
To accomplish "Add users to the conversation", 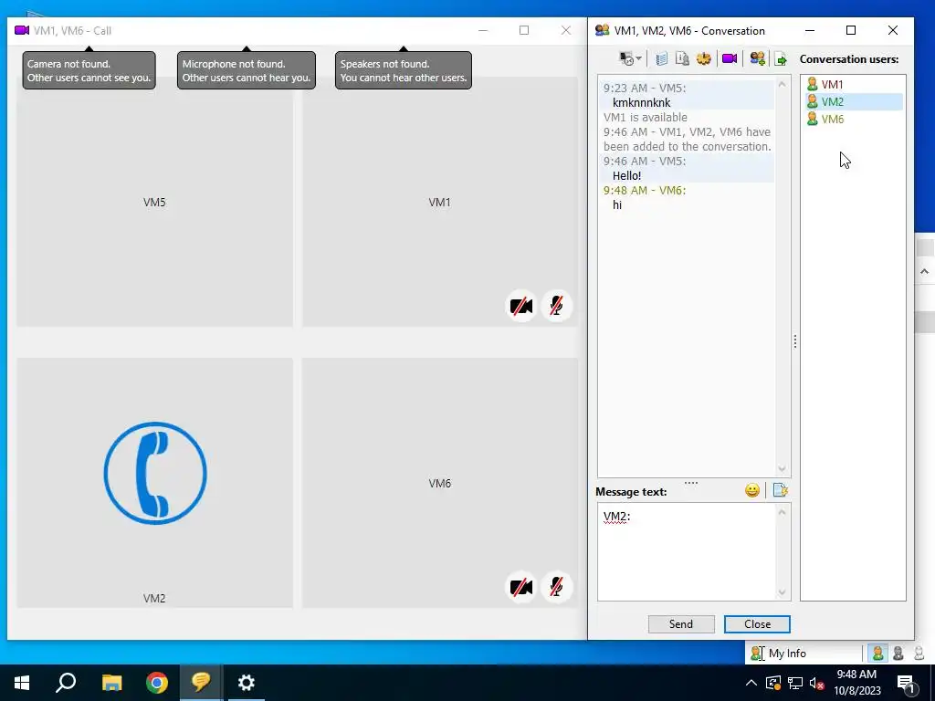I will pyautogui.click(x=757, y=59).
